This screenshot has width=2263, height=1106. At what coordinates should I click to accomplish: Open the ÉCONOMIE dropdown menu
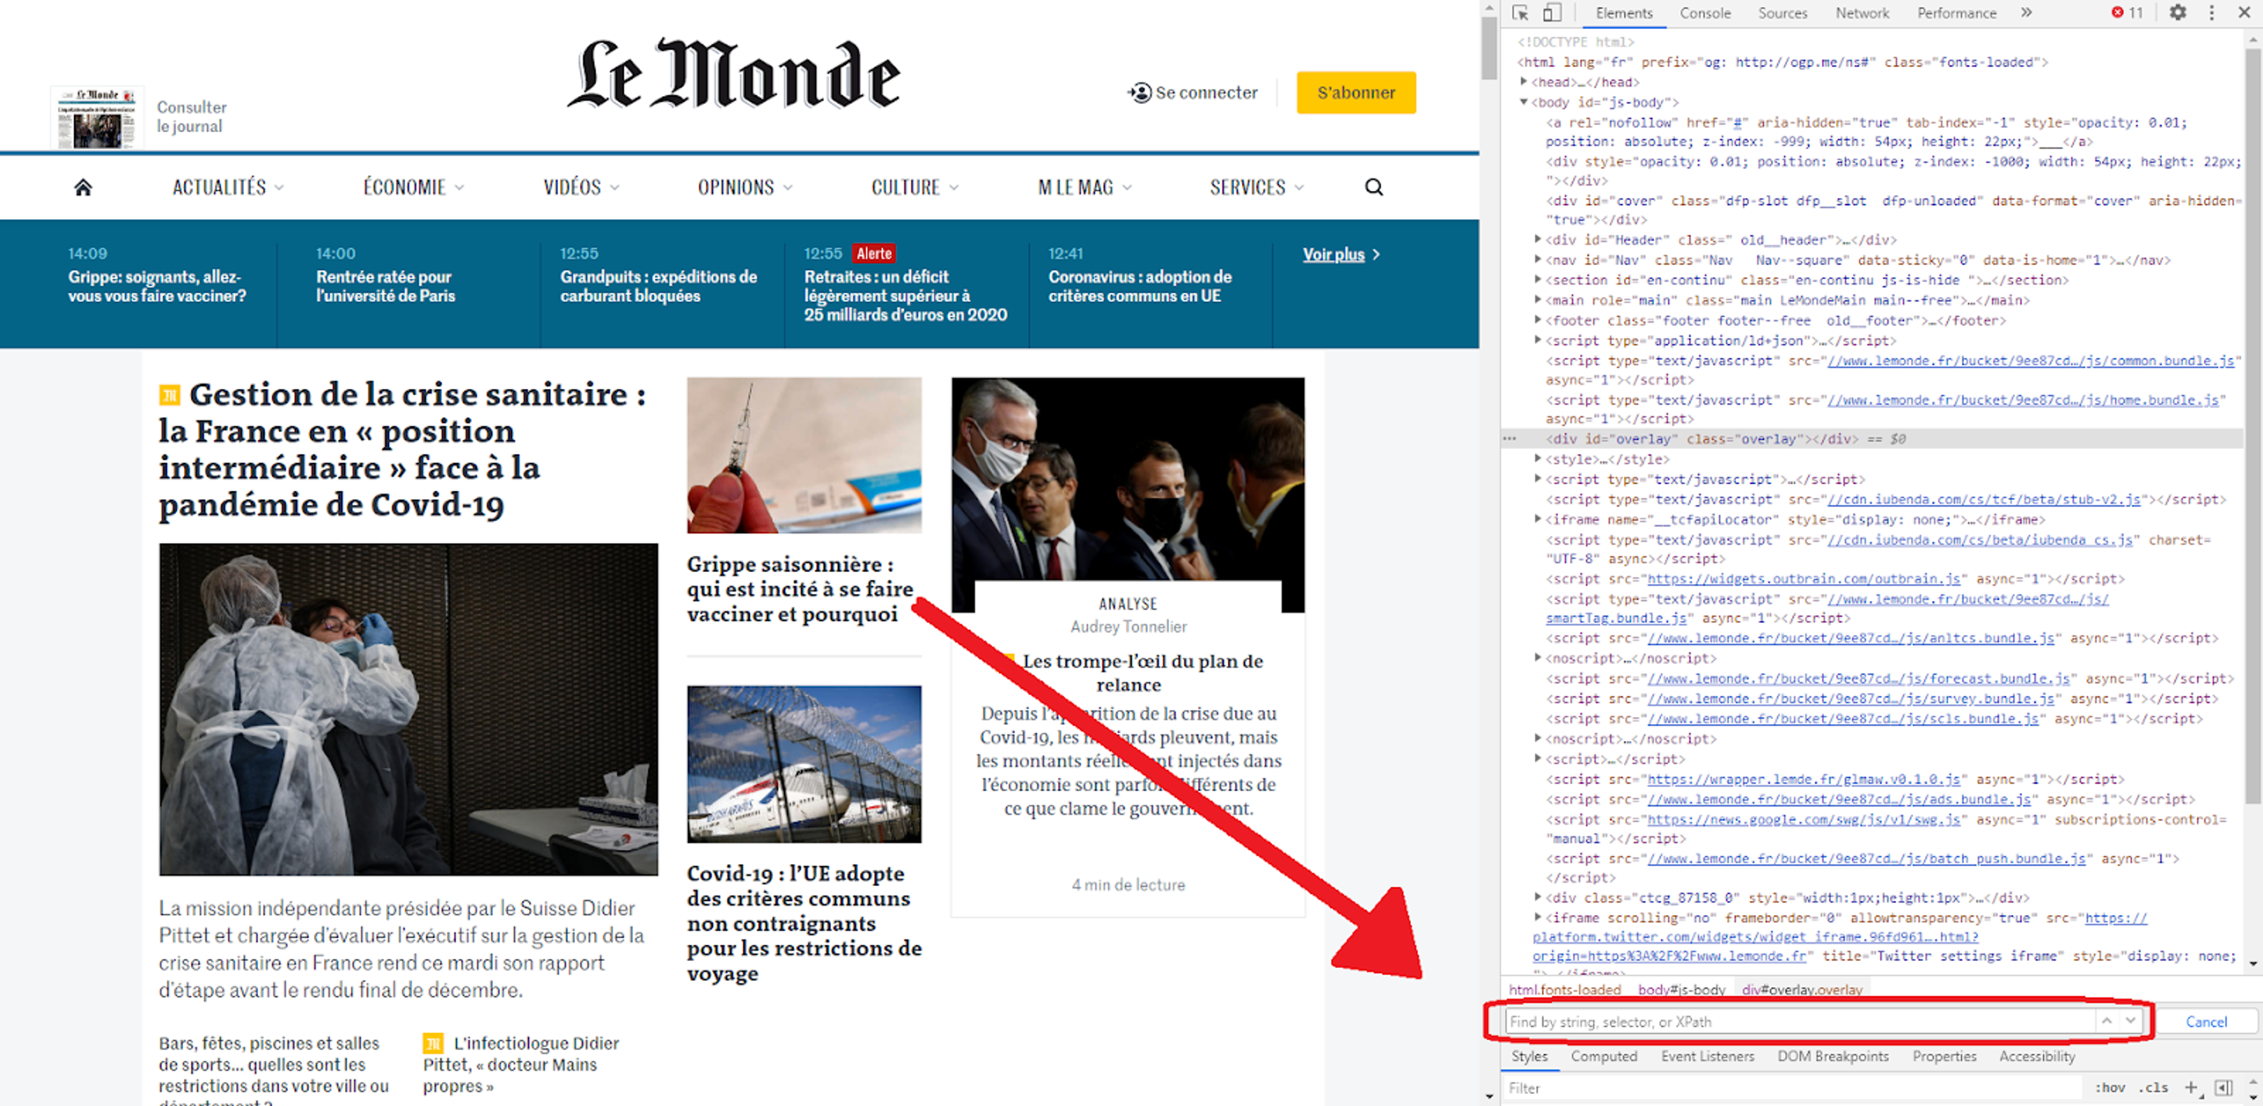[414, 187]
